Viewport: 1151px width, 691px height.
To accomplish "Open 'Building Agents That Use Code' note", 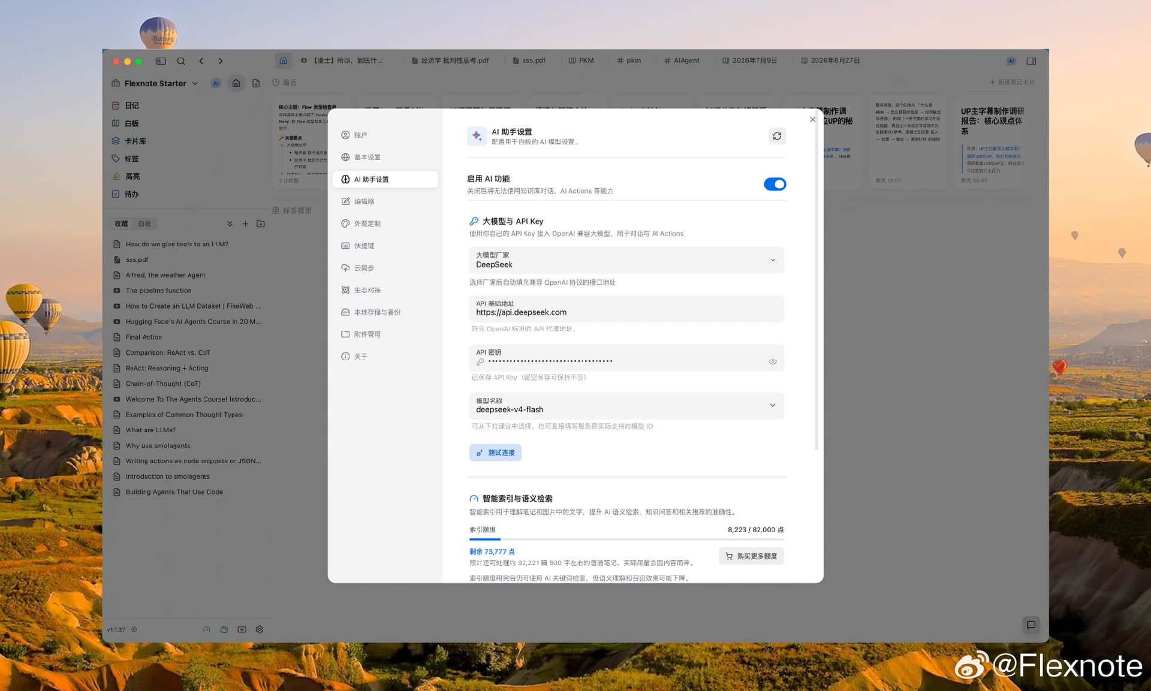I will (x=174, y=492).
